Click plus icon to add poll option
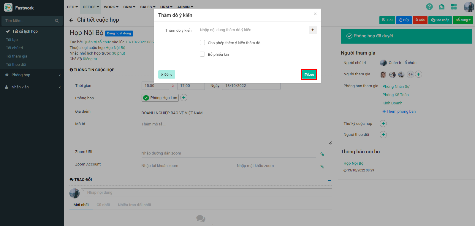The width and height of the screenshot is (475, 226). (313, 30)
